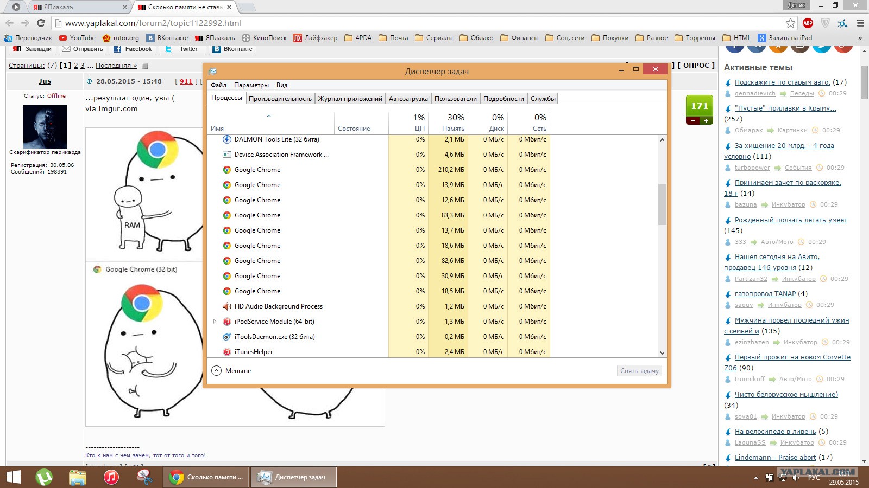Open the 'газопровод TANAP' active topic
This screenshot has width=869, height=488.
[765, 294]
